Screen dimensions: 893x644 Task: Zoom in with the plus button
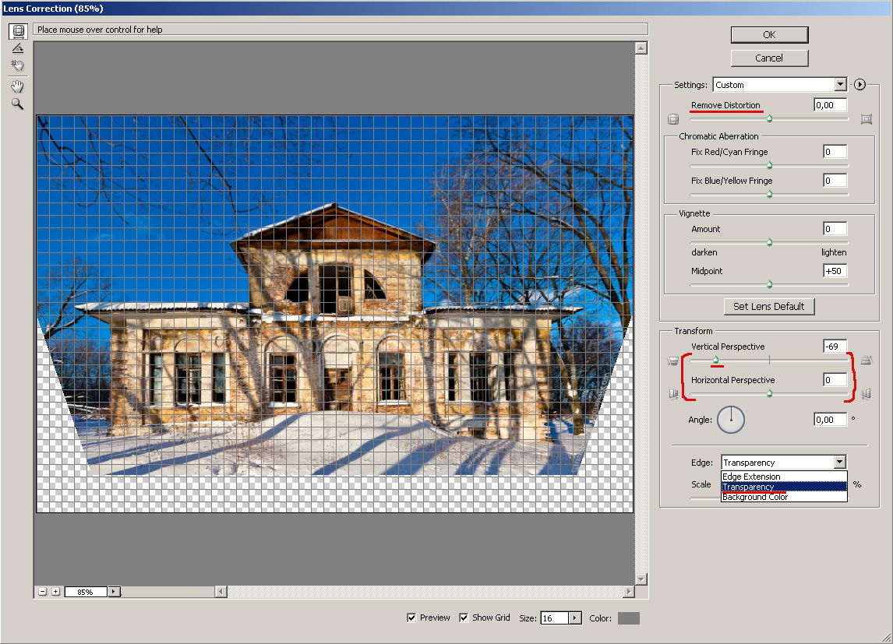coord(55,592)
